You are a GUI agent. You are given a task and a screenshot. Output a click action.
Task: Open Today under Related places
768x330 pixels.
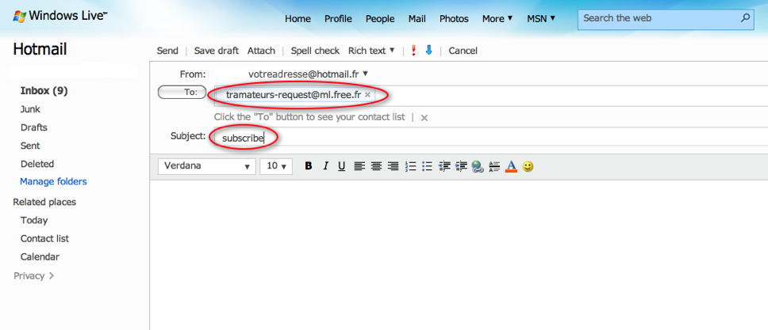pos(34,220)
